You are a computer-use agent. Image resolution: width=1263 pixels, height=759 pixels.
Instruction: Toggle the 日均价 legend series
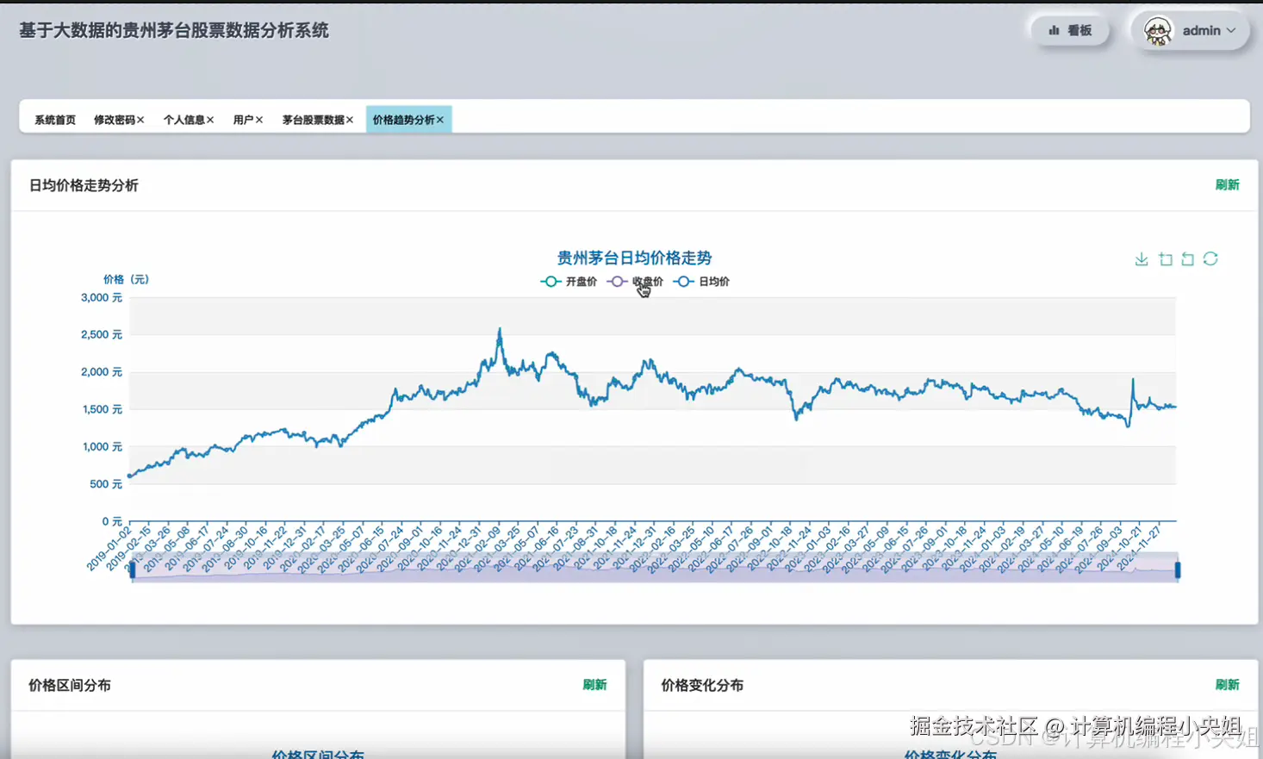click(701, 281)
